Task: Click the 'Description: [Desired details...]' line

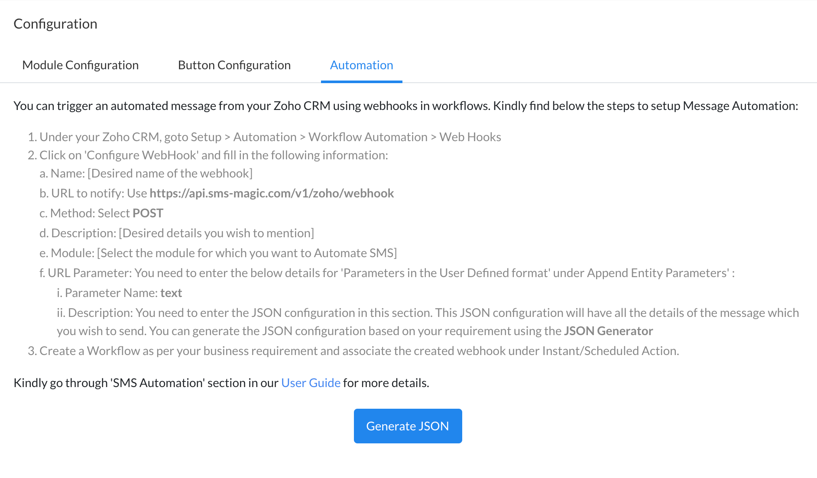Action: (x=177, y=233)
